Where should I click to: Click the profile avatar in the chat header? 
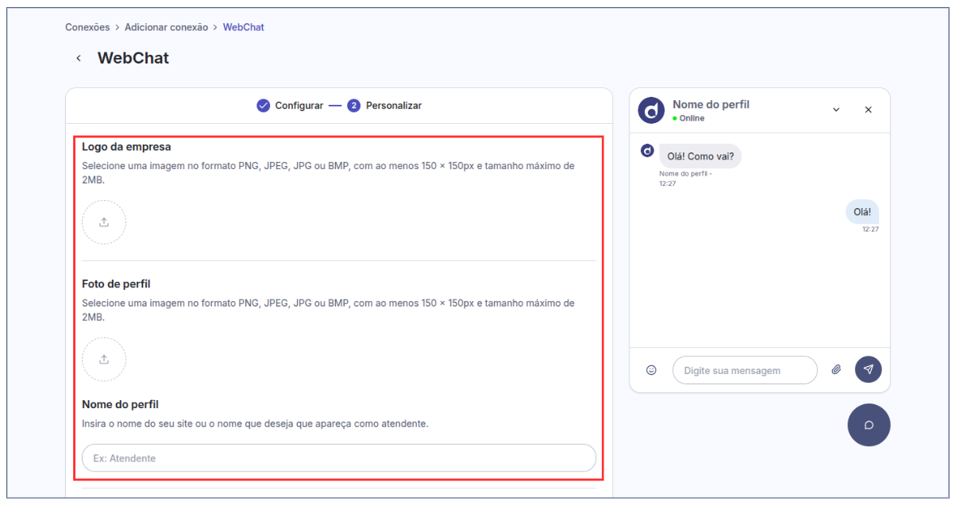tap(651, 110)
